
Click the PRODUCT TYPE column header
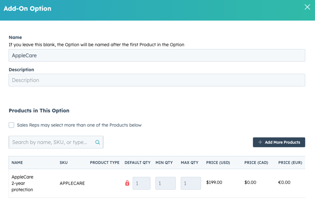coord(104,163)
